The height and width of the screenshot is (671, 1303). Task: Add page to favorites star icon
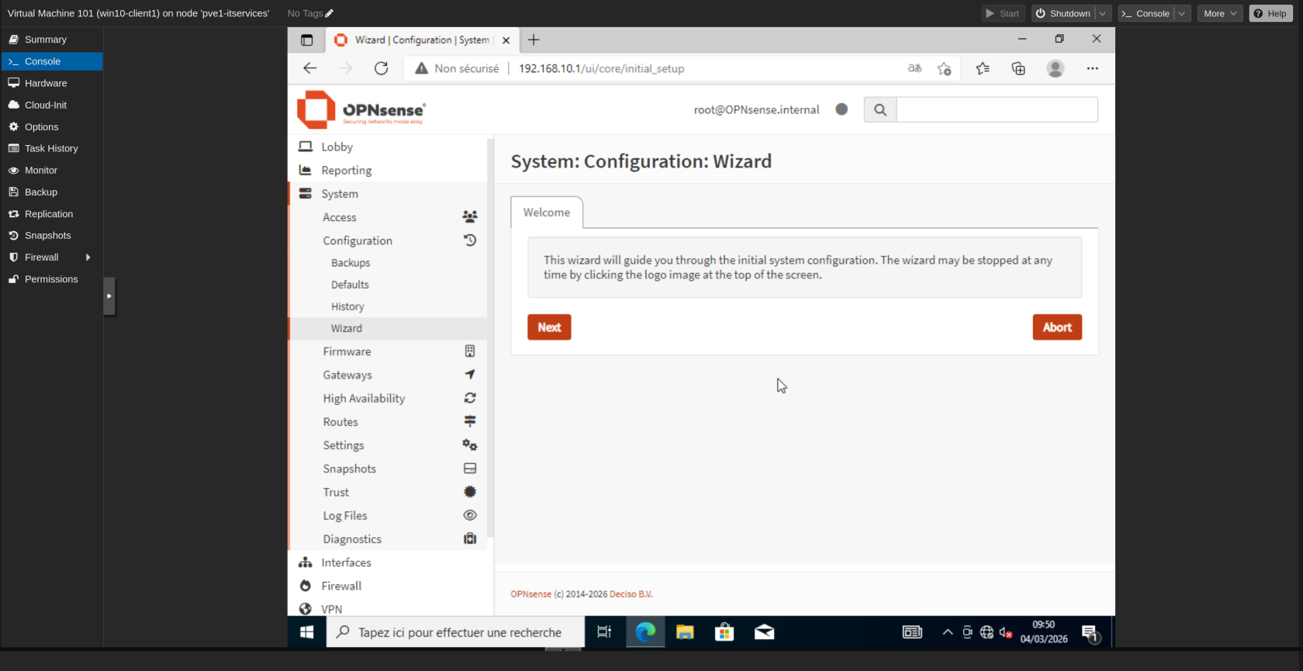click(x=944, y=68)
